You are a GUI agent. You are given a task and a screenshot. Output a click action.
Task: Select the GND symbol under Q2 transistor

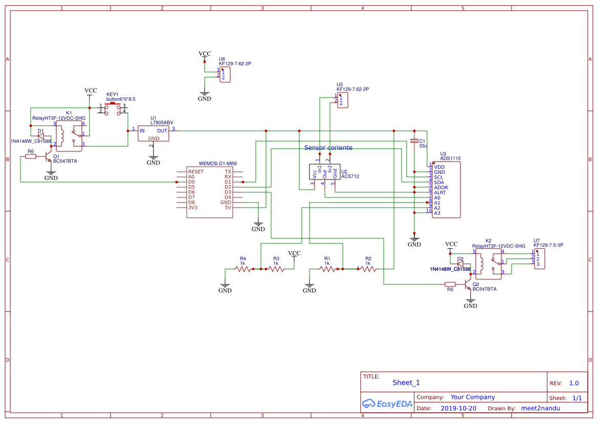click(470, 304)
